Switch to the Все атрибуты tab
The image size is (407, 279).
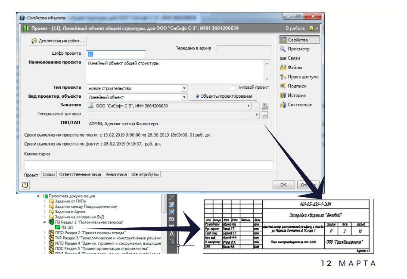pyautogui.click(x=145, y=175)
